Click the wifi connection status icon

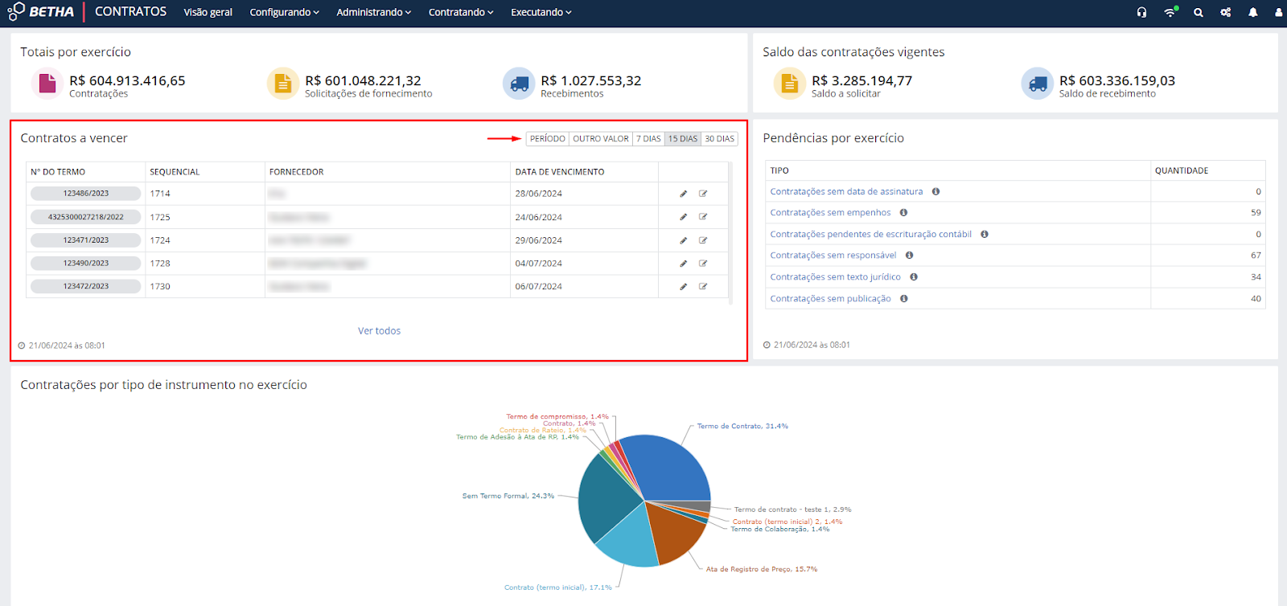(x=1170, y=12)
